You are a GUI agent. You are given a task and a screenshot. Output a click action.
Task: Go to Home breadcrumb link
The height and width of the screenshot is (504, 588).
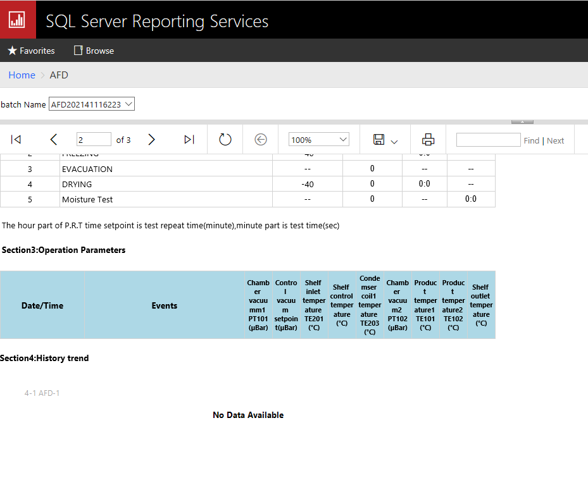22,75
